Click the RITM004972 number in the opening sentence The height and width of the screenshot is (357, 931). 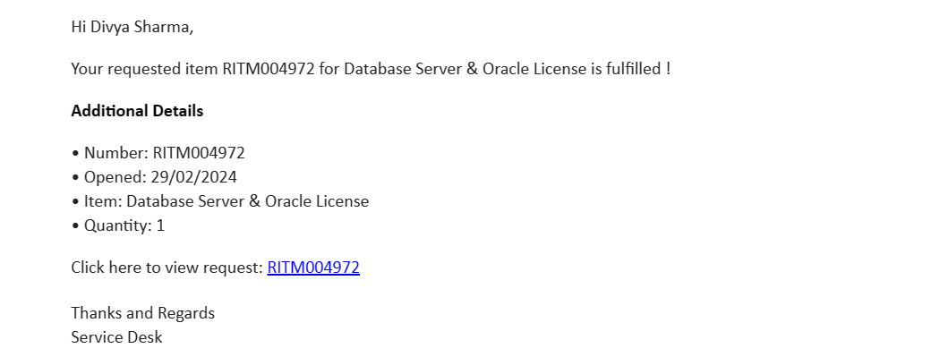point(269,69)
